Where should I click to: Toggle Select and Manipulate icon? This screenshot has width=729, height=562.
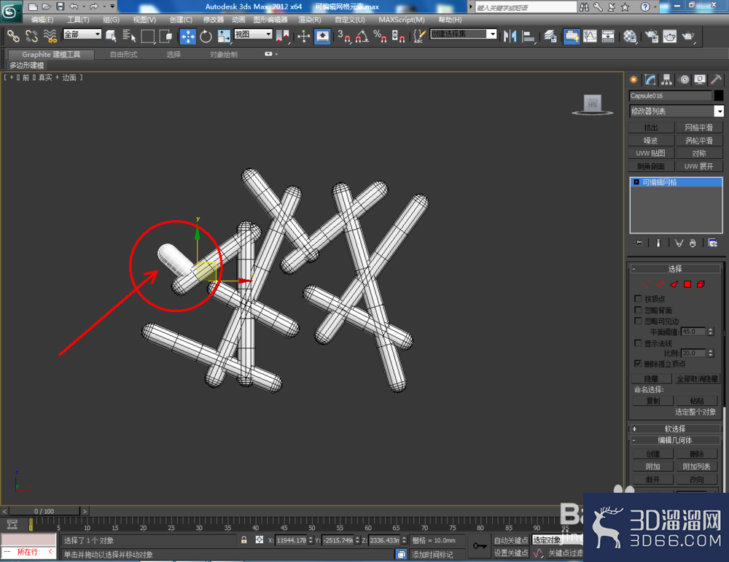point(303,36)
